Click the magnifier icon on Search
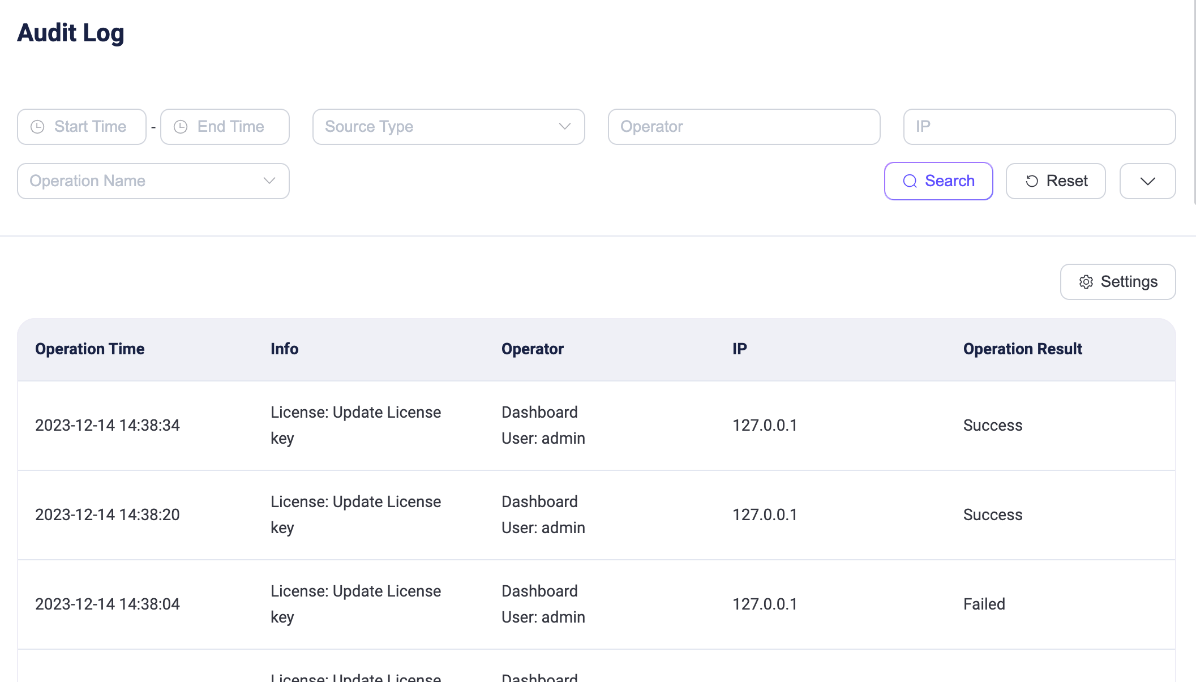 point(910,181)
